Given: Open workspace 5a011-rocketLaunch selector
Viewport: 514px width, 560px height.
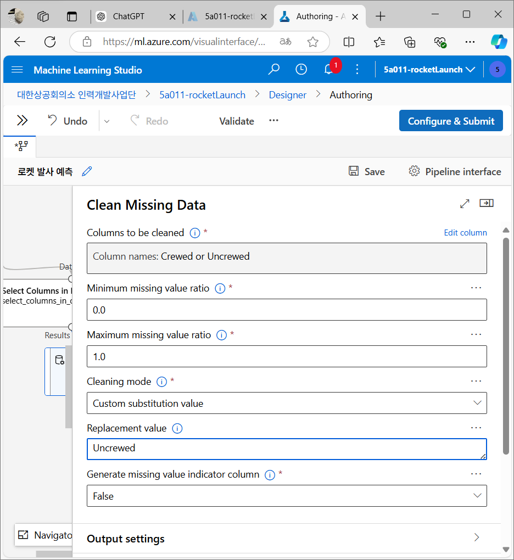Looking at the screenshot, I should (x=429, y=69).
